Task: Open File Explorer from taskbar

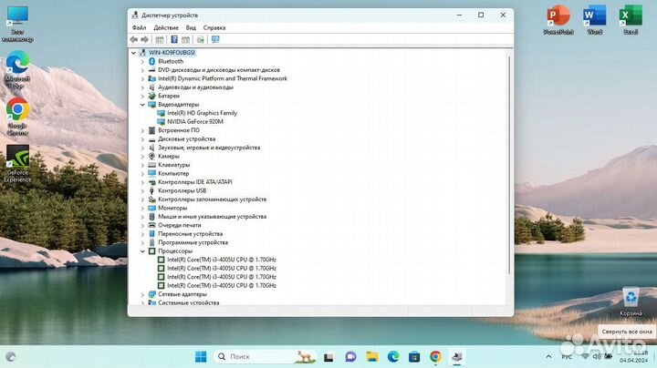Action: [x=372, y=357]
